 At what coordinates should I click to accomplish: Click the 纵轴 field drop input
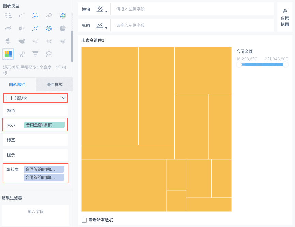[192, 25]
